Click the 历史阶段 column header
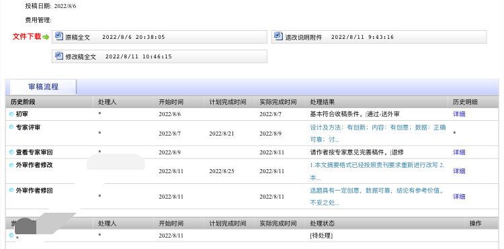504x249 pixels. [22, 102]
